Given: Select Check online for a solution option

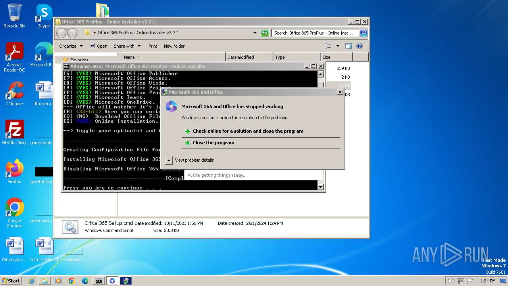Looking at the screenshot, I should click(248, 131).
